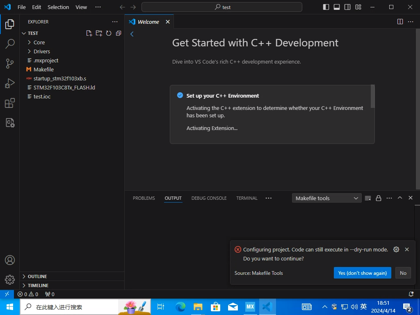This screenshot has height=315, width=420.
Task: Open the Extensions view
Action: point(10,103)
